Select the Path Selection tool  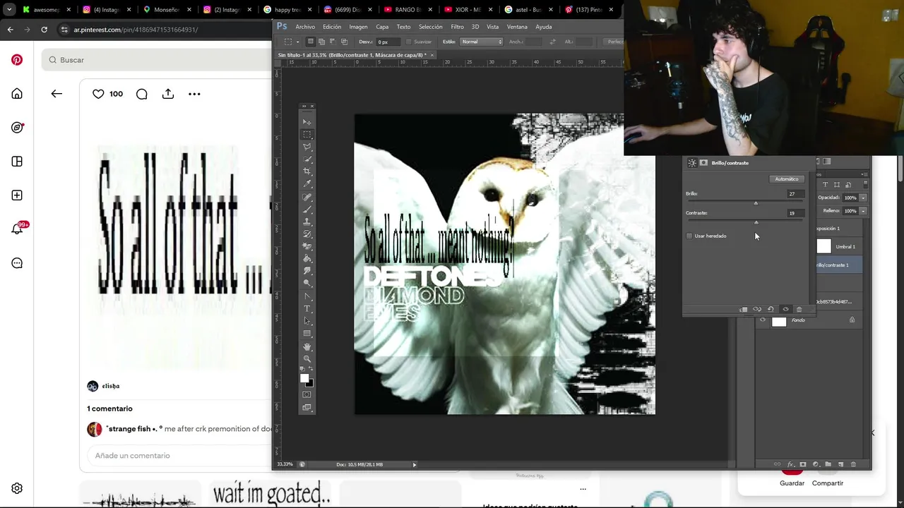[307, 321]
